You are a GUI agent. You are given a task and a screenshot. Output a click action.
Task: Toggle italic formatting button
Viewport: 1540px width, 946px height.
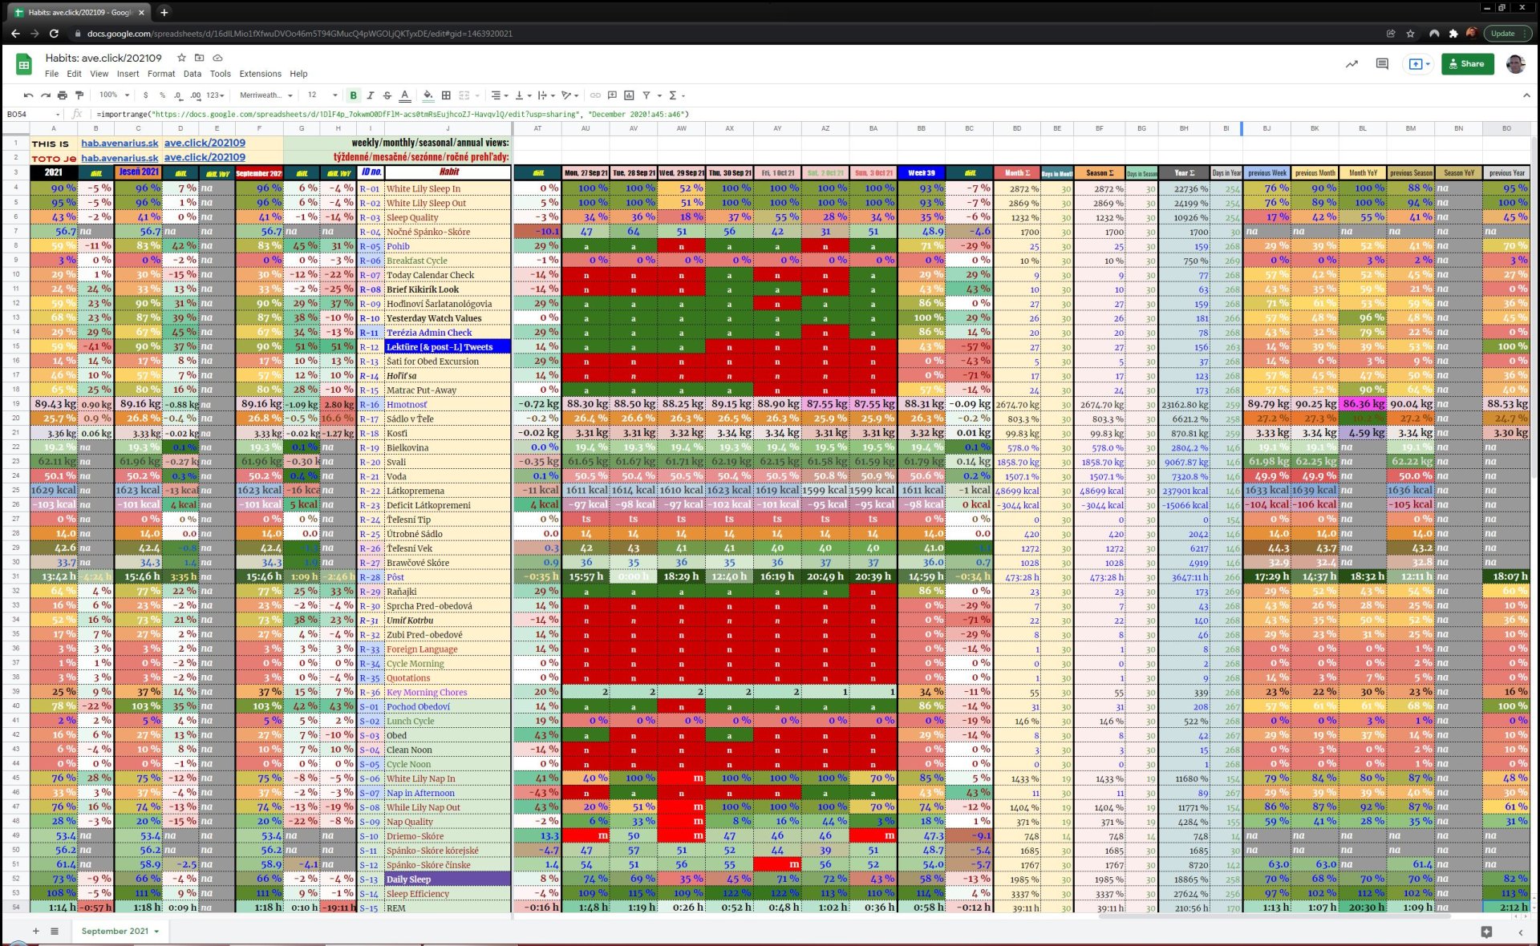[370, 95]
